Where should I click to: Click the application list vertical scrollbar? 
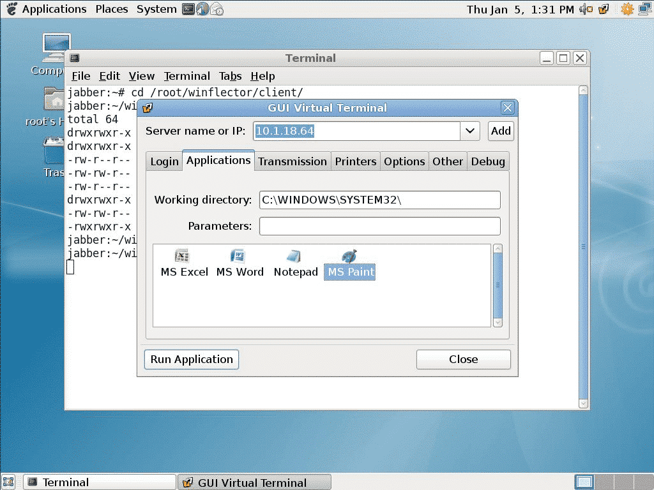(498, 285)
